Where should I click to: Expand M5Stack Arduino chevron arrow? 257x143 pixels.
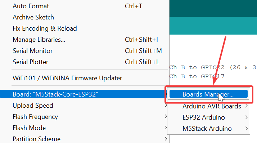point(247,128)
